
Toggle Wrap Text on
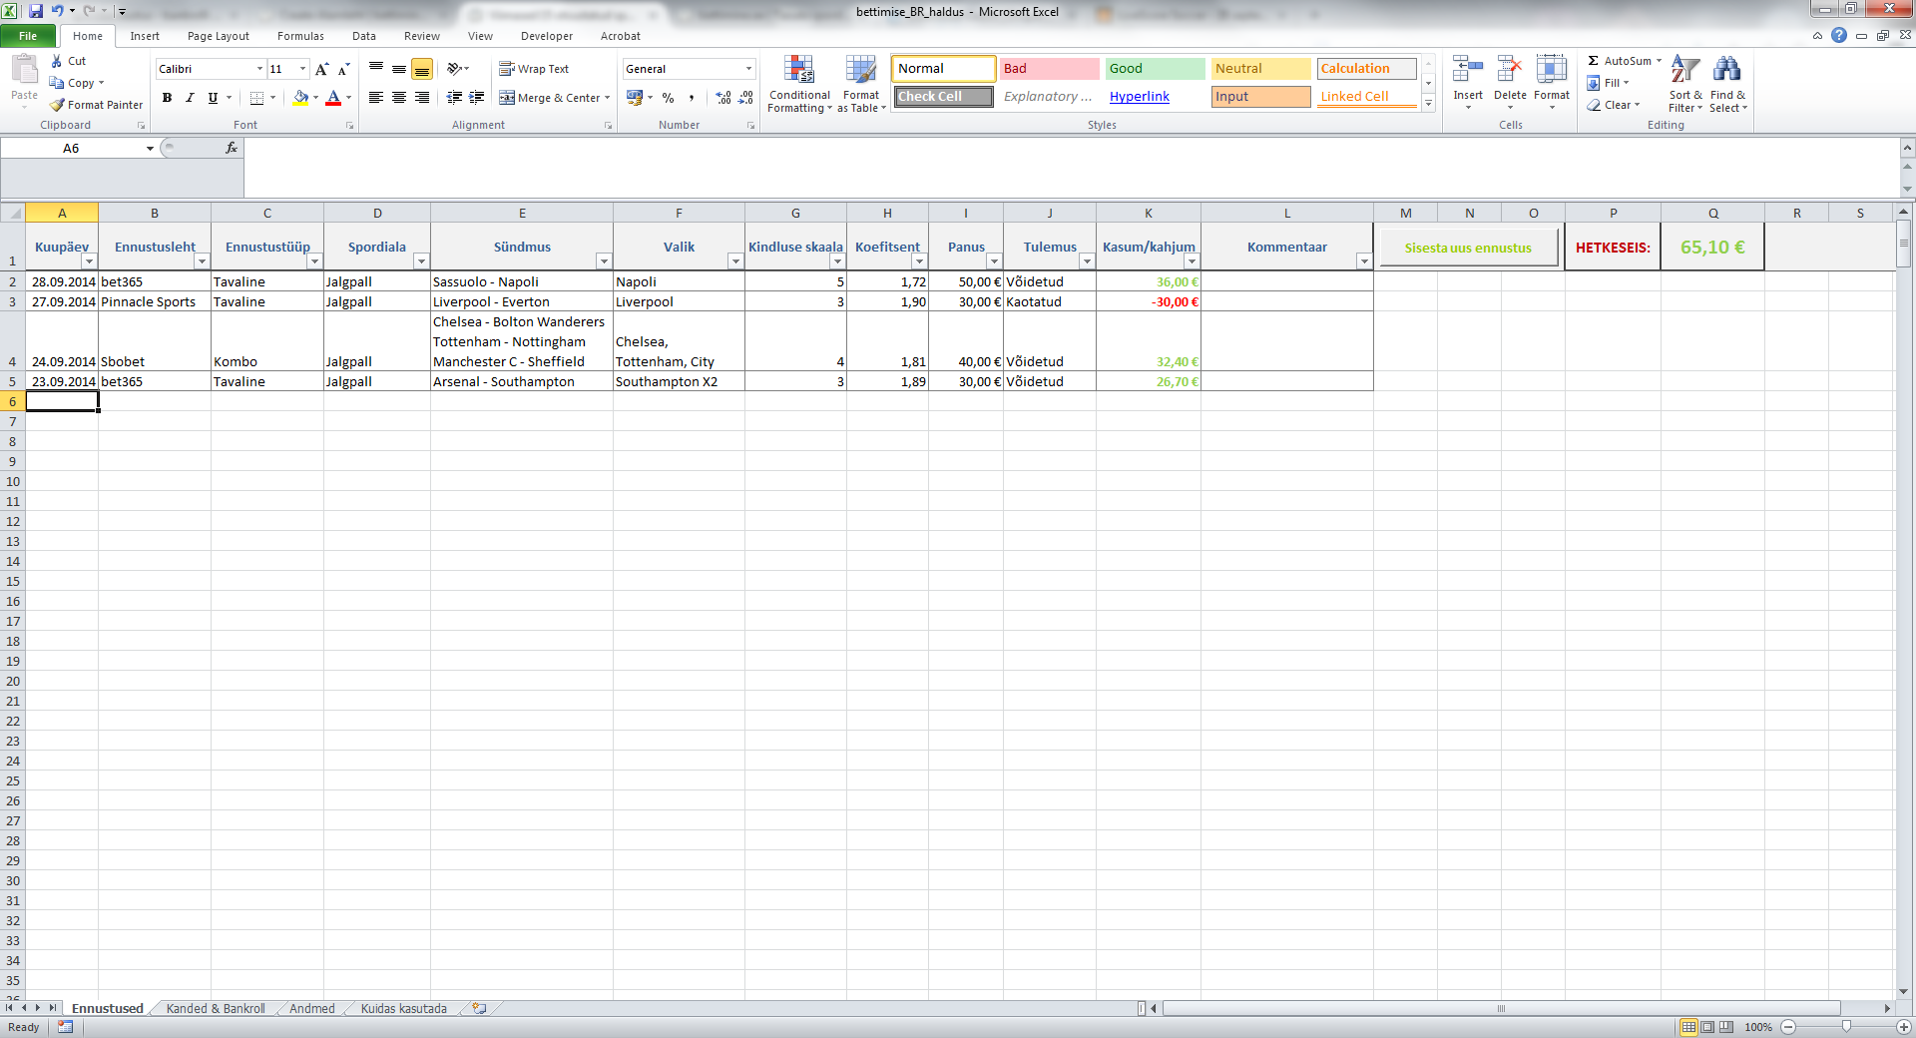pyautogui.click(x=533, y=69)
